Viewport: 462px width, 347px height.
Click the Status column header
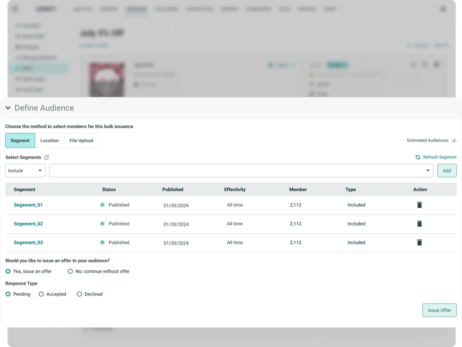(109, 189)
